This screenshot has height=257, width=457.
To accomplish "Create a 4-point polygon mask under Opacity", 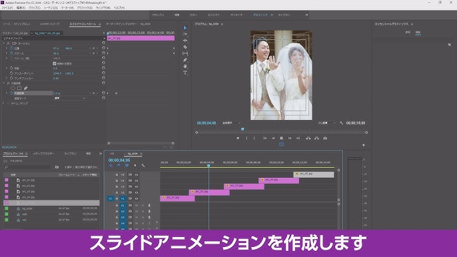I will 19,88.
